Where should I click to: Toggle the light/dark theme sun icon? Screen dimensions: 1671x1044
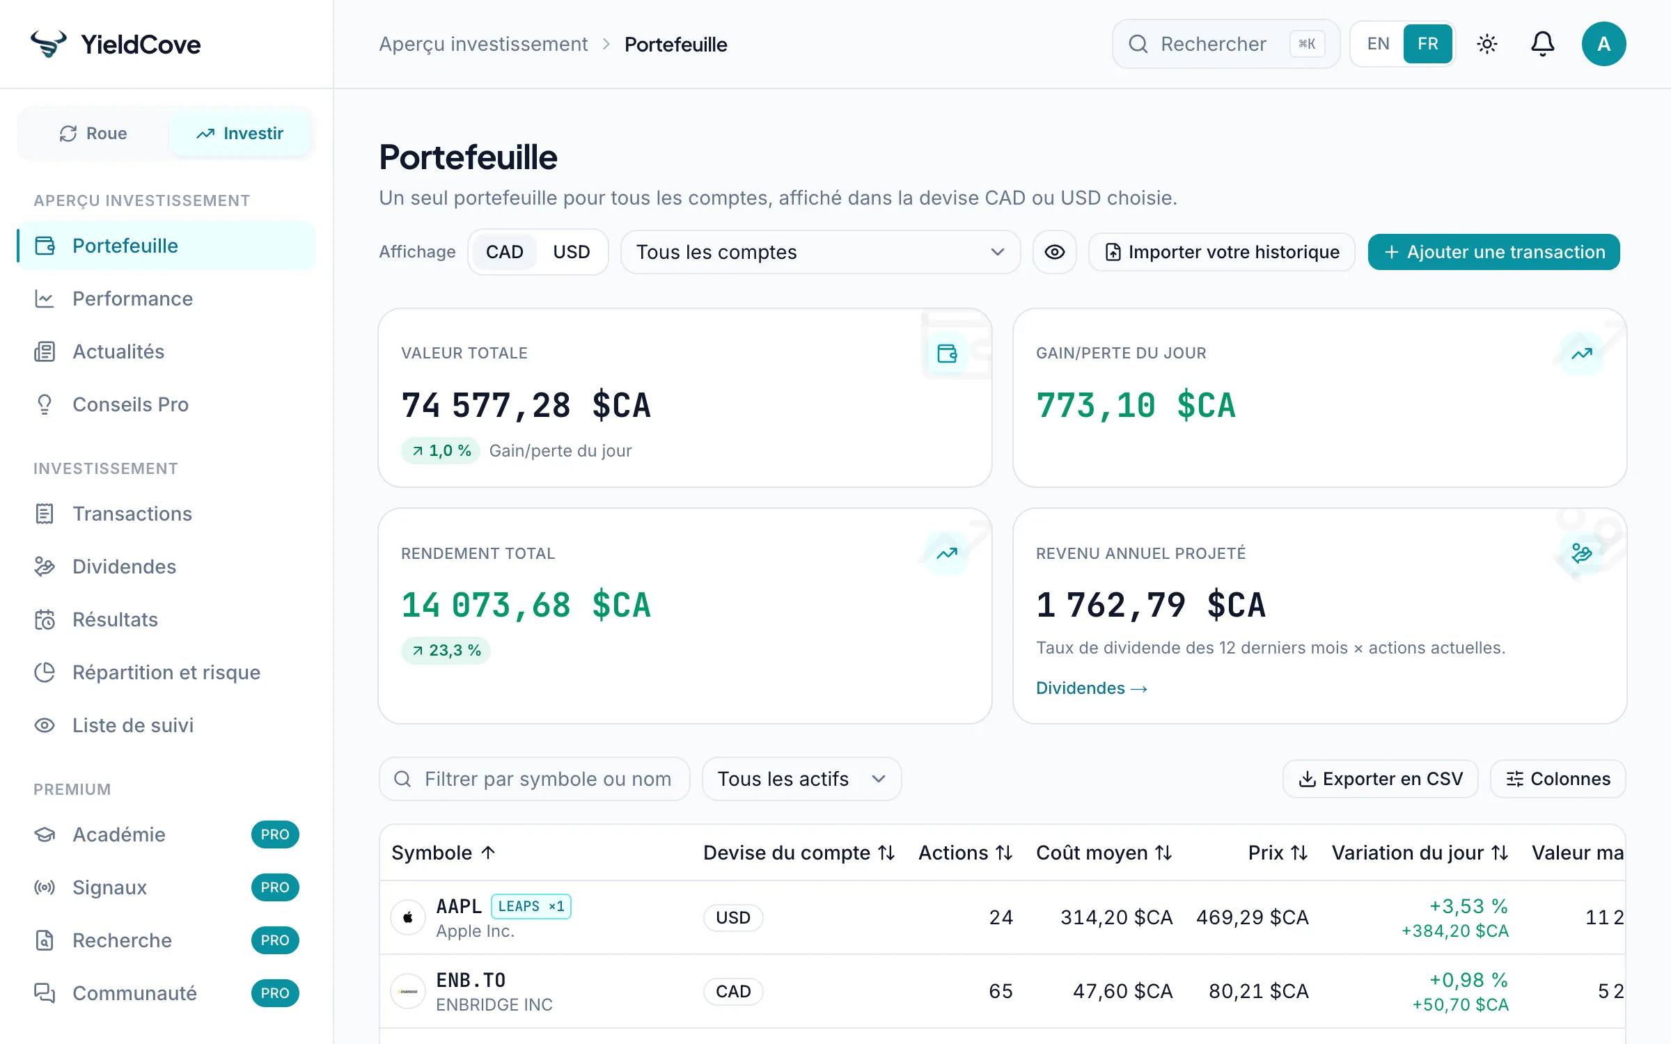pyautogui.click(x=1487, y=44)
